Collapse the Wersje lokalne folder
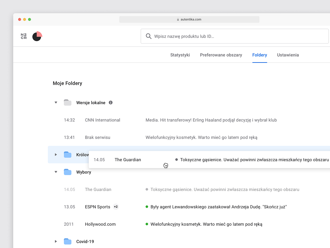 [56, 103]
